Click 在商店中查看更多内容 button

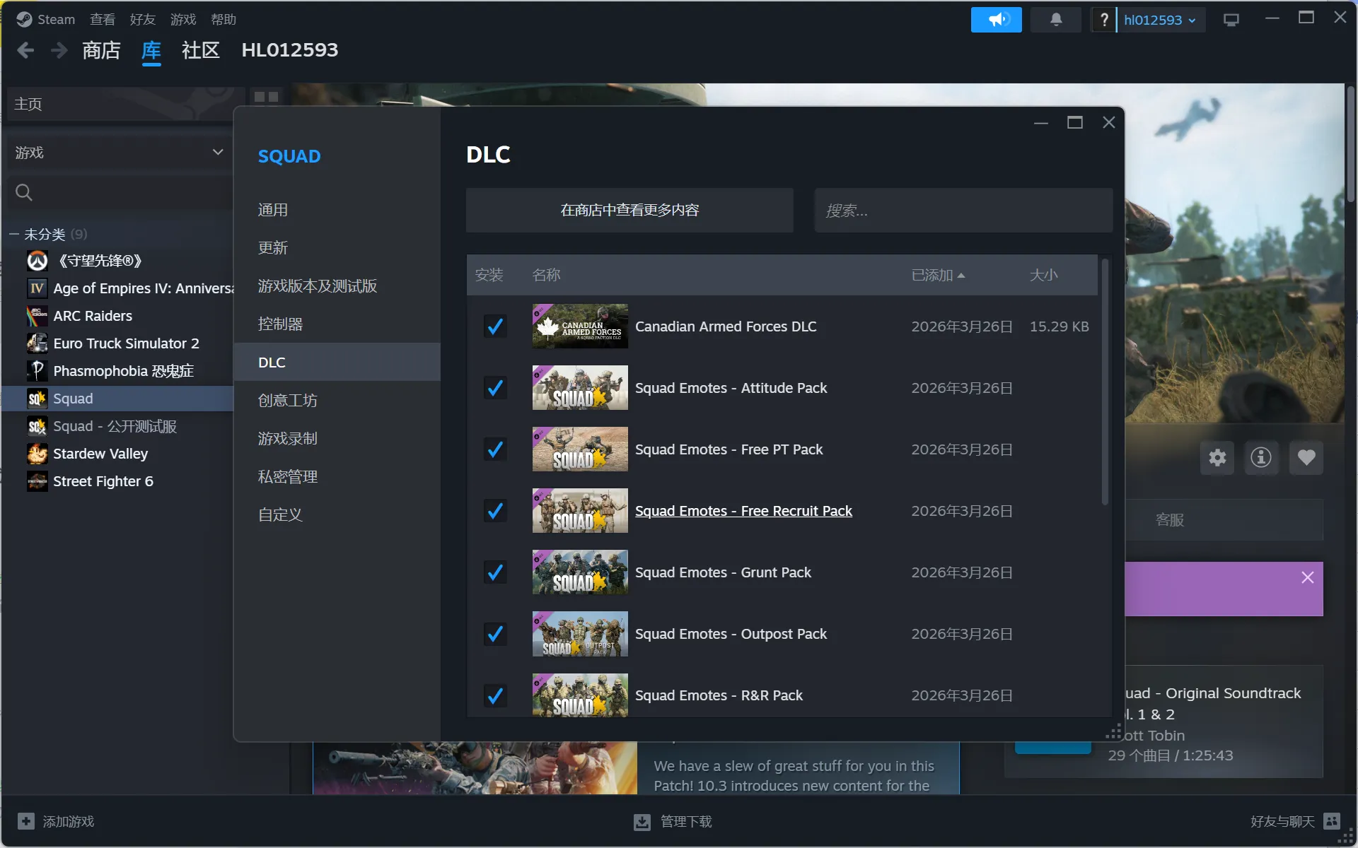(x=629, y=211)
